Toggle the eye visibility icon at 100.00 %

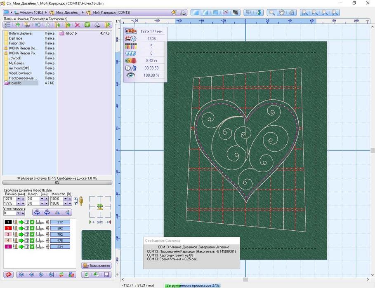coord(131,76)
